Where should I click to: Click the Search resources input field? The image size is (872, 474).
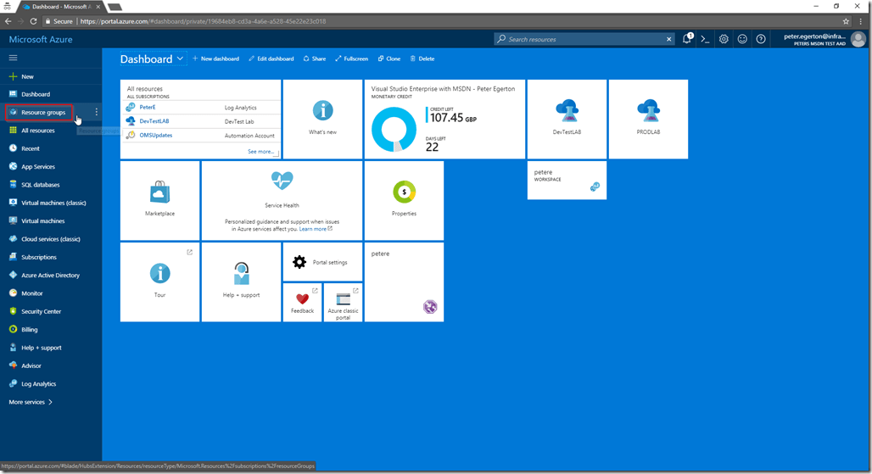[x=585, y=39]
